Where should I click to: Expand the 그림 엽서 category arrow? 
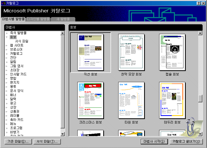pyautogui.click(x=7, y=66)
